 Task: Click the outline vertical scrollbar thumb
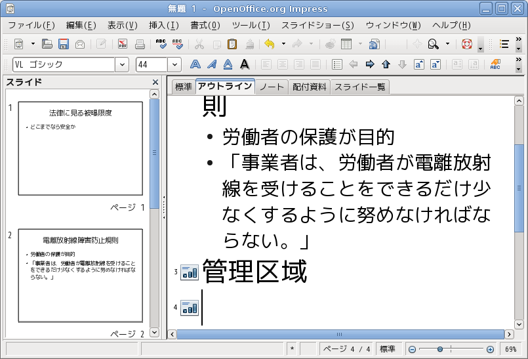(x=519, y=188)
